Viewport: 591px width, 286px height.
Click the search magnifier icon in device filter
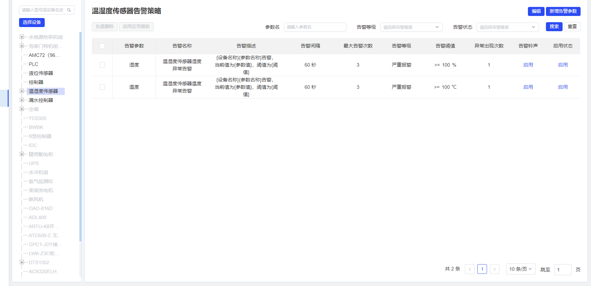[x=69, y=10]
